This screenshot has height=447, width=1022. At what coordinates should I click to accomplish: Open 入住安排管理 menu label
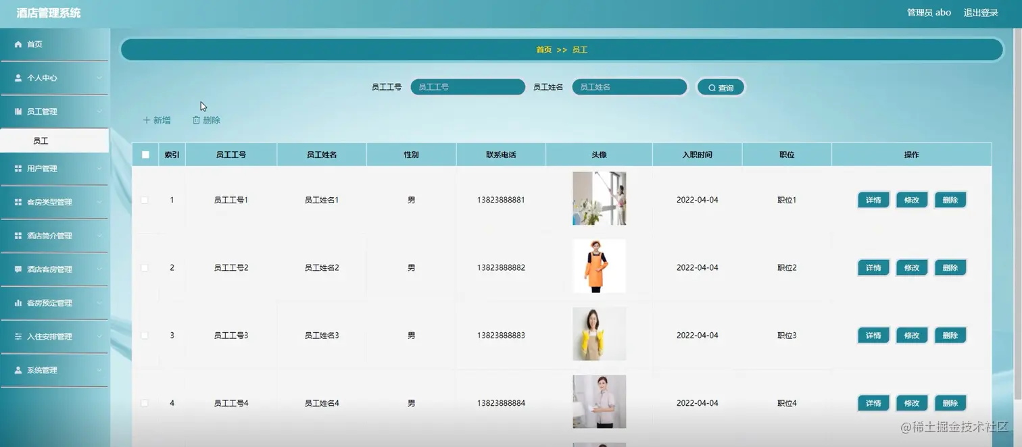(x=49, y=336)
